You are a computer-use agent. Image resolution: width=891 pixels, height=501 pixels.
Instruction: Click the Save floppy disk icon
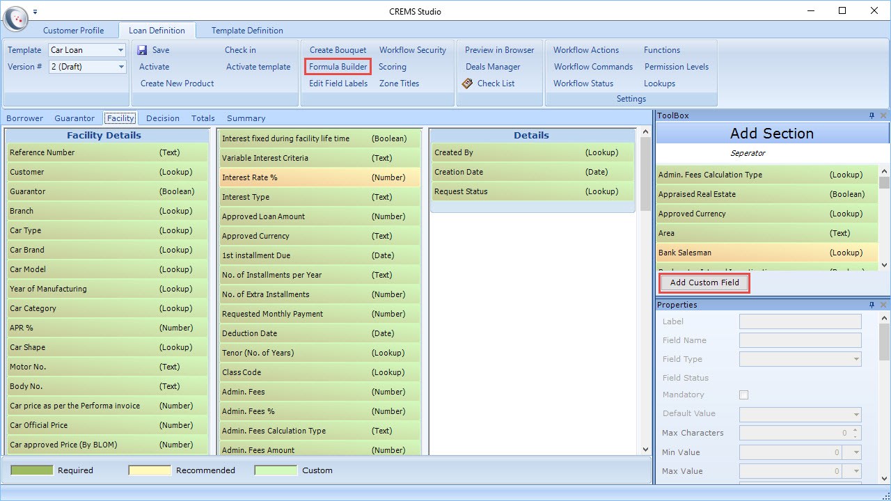pos(142,50)
